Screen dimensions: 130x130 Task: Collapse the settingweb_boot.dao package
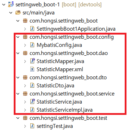click(18, 53)
